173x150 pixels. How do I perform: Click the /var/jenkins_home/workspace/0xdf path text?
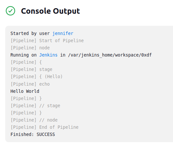coord(110,55)
